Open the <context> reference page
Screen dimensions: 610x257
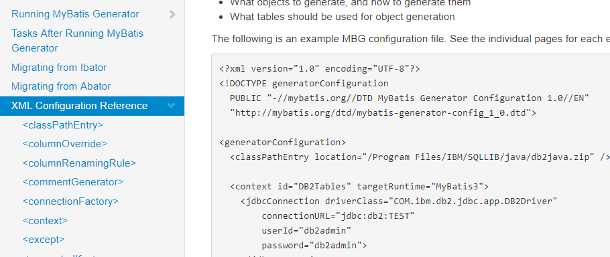point(45,220)
